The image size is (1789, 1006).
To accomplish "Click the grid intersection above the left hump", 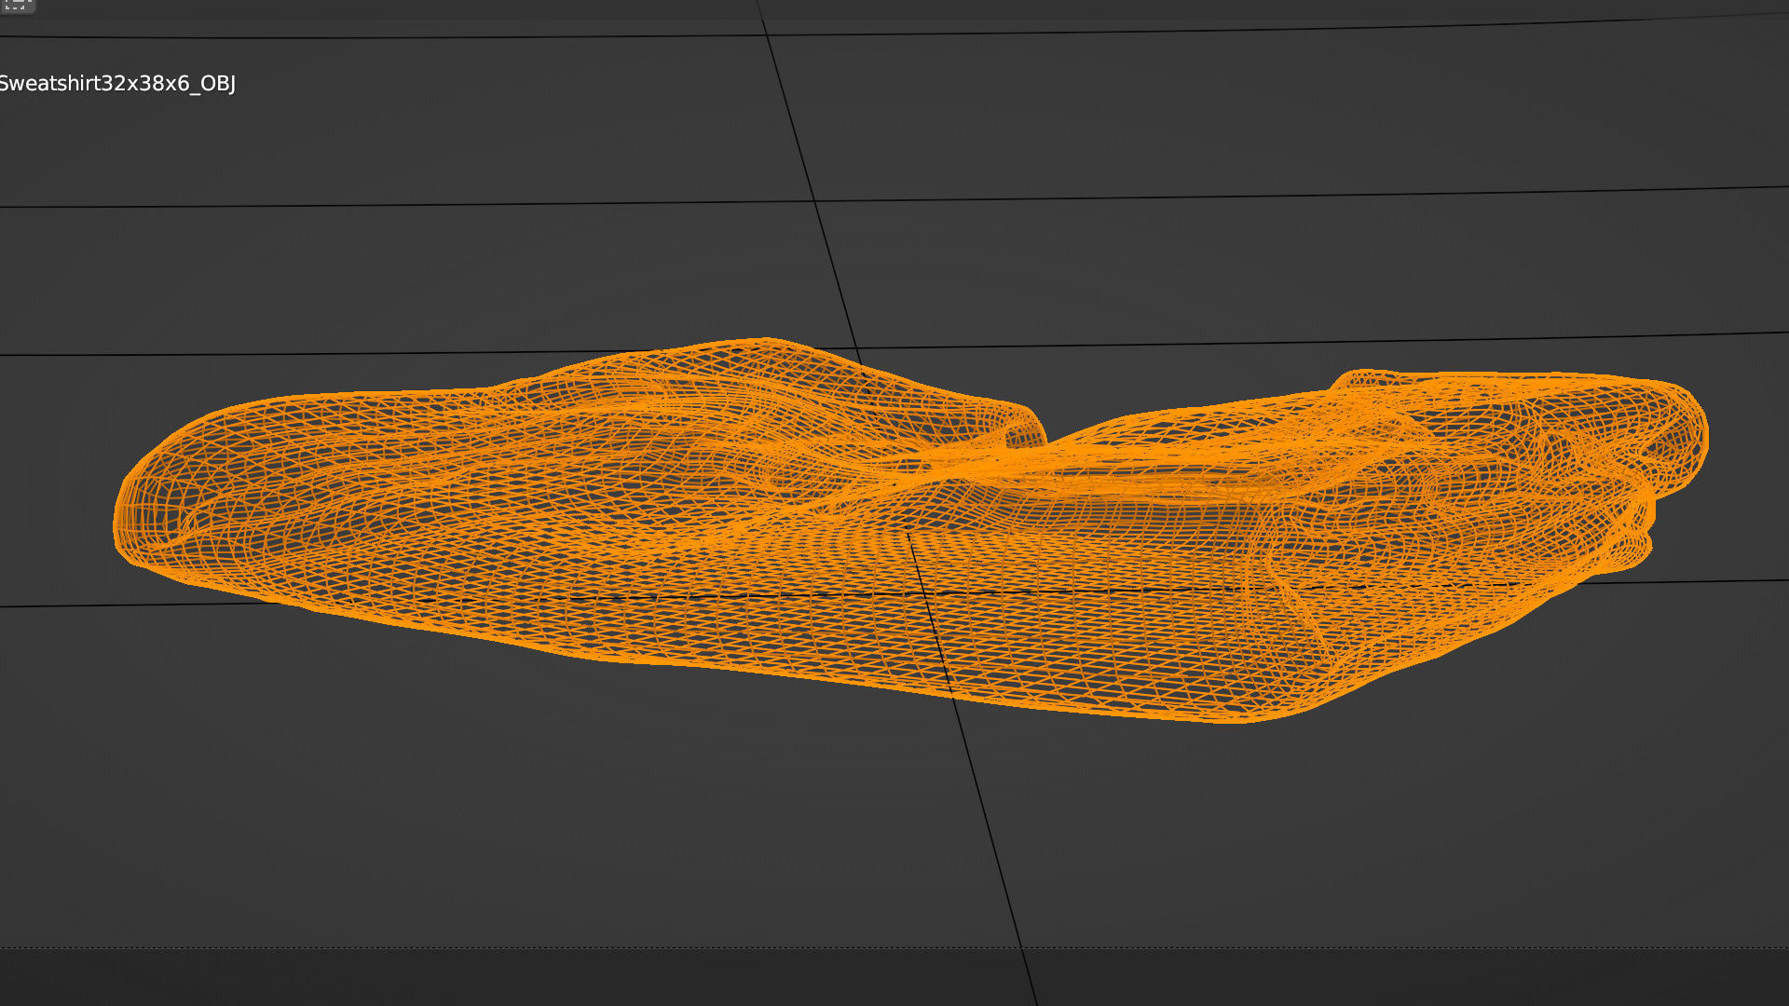I will pos(856,349).
